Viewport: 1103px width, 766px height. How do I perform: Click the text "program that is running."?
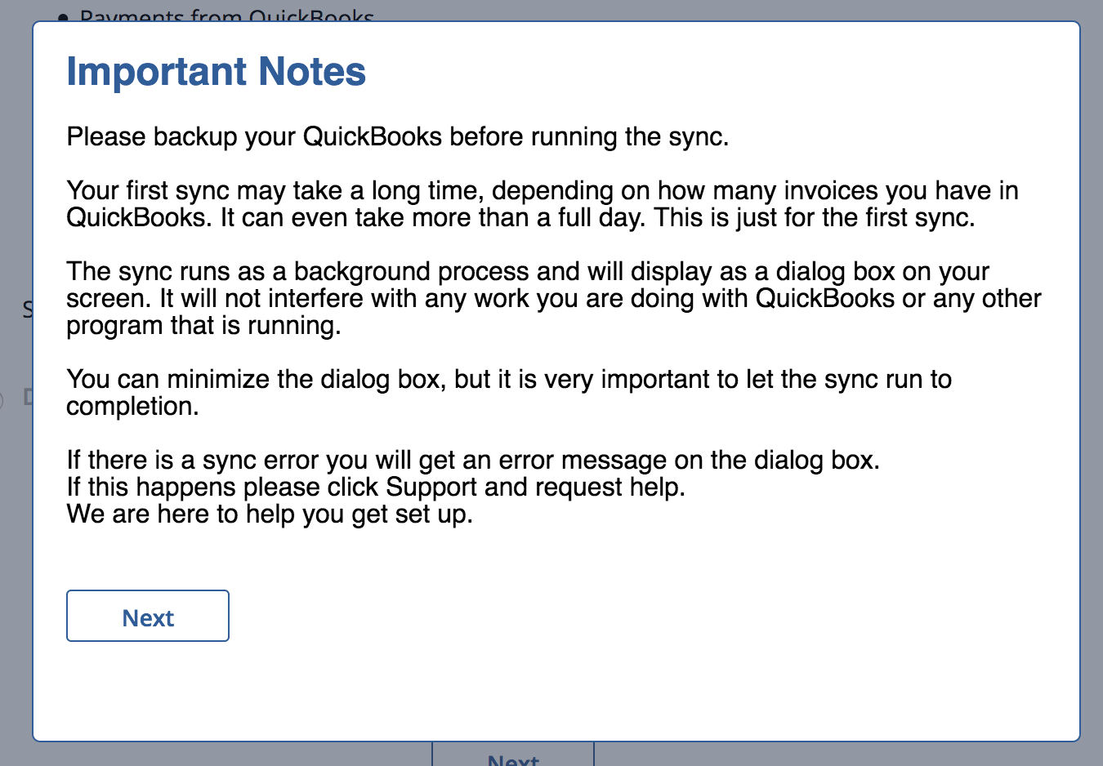[203, 326]
